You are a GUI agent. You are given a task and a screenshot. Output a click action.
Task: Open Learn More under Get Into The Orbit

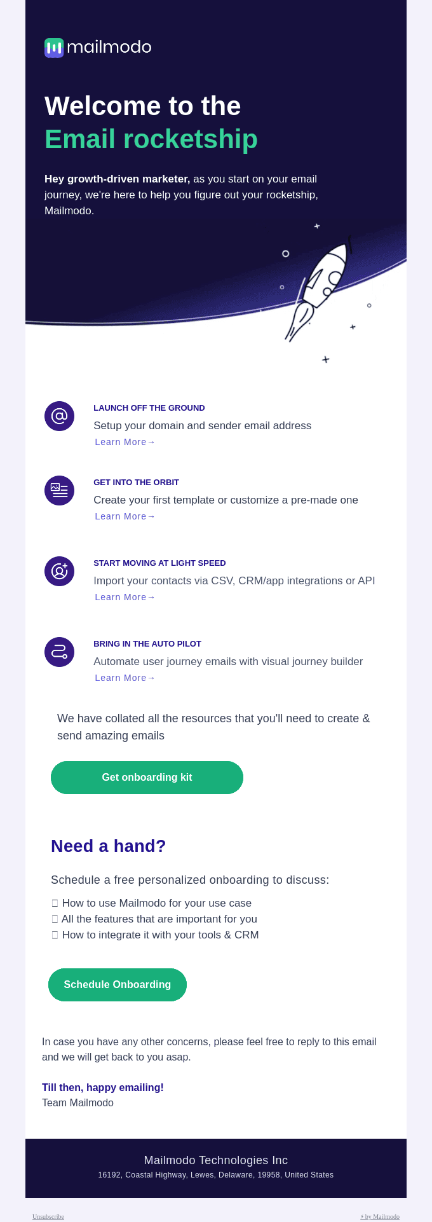tap(125, 516)
